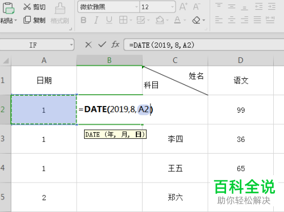Expand the draw border dropdown arrow
The height and width of the screenshot is (212, 284).
click(x=148, y=20)
